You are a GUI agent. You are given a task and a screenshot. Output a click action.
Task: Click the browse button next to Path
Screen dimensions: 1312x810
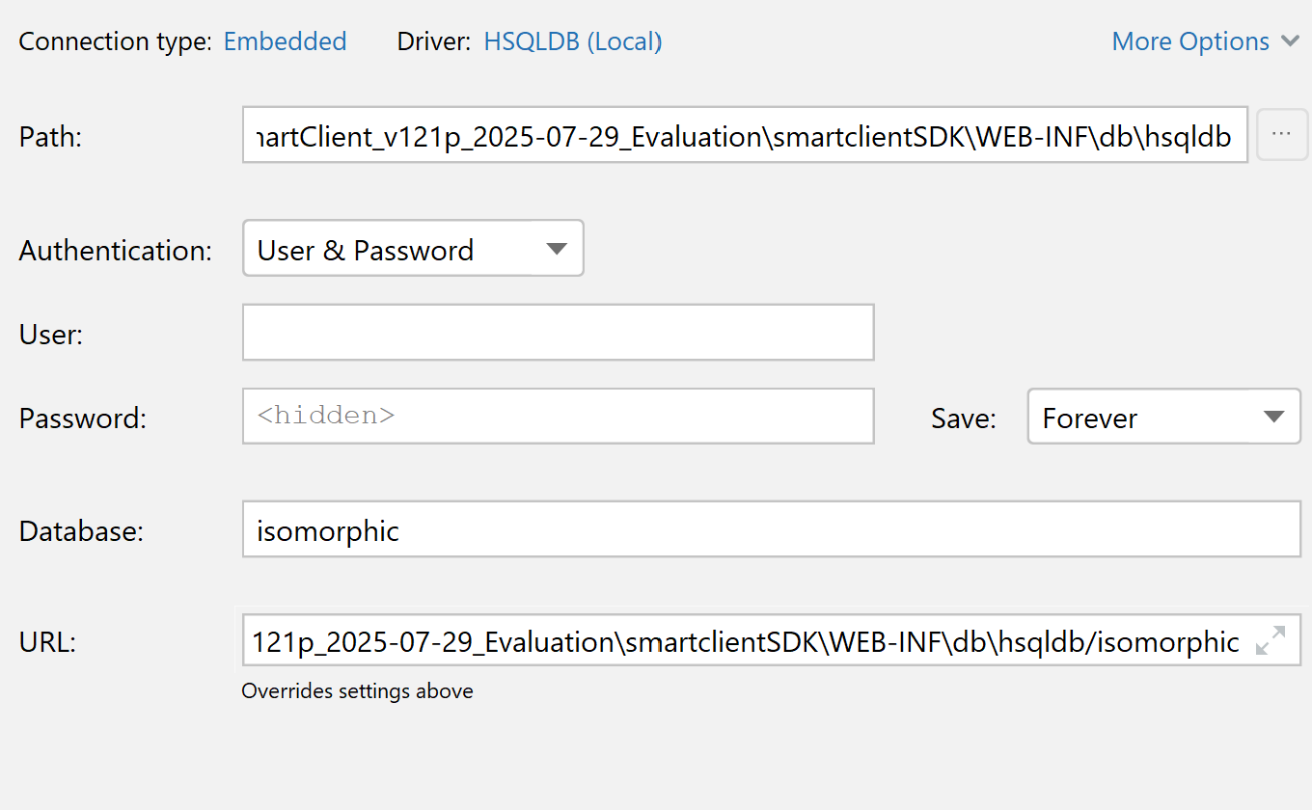(1281, 135)
